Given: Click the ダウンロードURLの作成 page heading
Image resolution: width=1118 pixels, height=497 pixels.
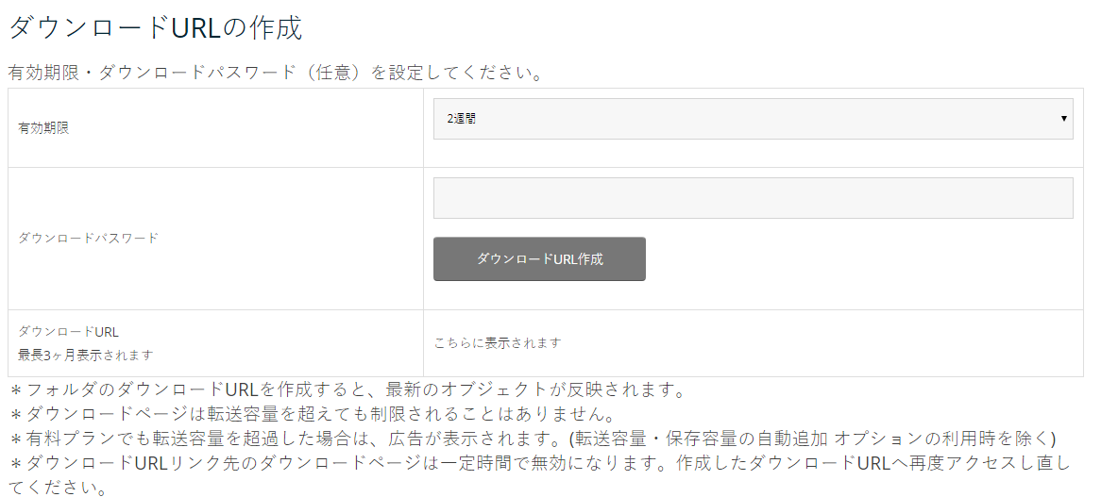Looking at the screenshot, I should coord(155,28).
